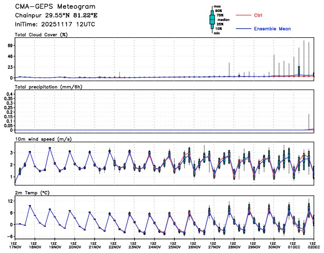Image resolution: width=324 pixels, height=253 pixels.
Task: Select the Ensemble Mean legend label
Action: 272,29
